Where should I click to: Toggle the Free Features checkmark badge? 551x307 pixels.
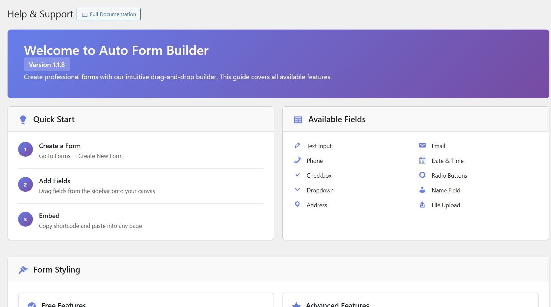point(32,304)
